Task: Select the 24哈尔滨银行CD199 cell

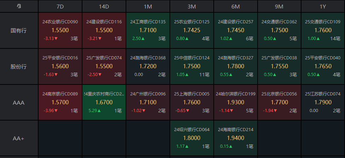Action: pos(236,103)
